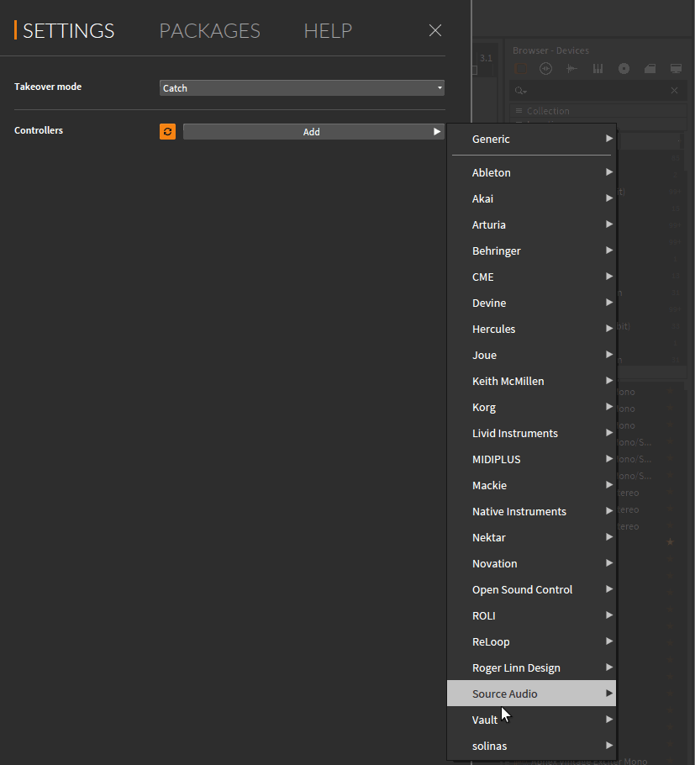Switch to the SETTINGS tab

point(68,31)
